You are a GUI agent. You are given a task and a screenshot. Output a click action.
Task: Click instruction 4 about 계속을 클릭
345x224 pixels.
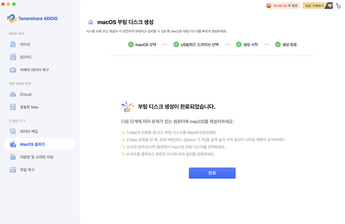tap(170, 154)
